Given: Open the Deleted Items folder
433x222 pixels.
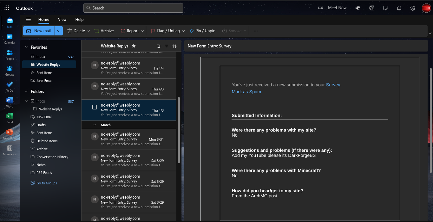Looking at the screenshot, I should point(49,141).
